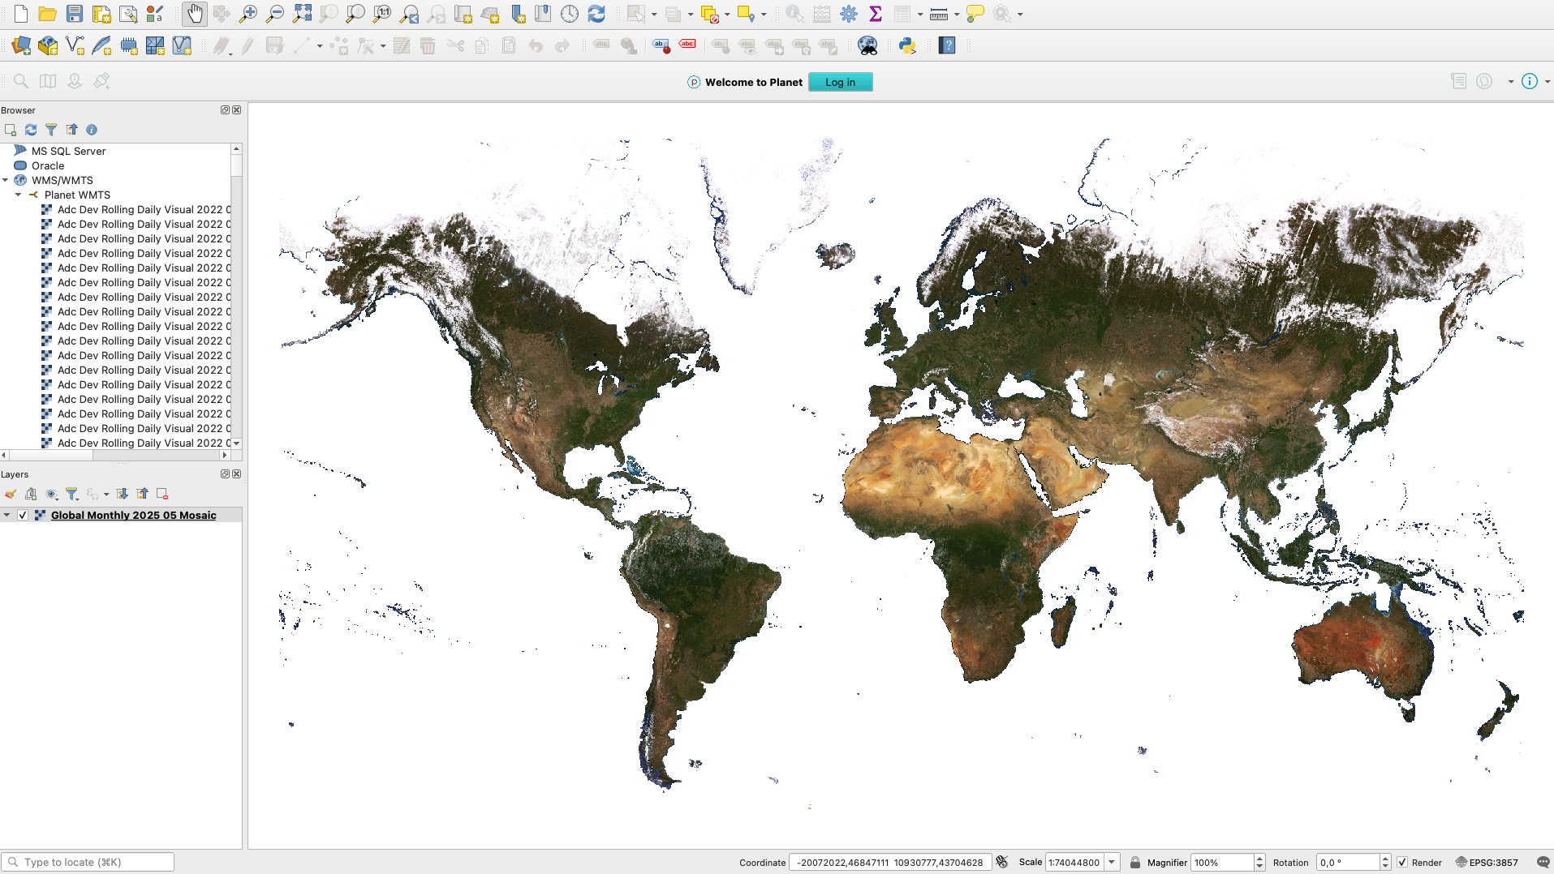
Task: Create a new project with the blank page icon
Action: coord(21,14)
